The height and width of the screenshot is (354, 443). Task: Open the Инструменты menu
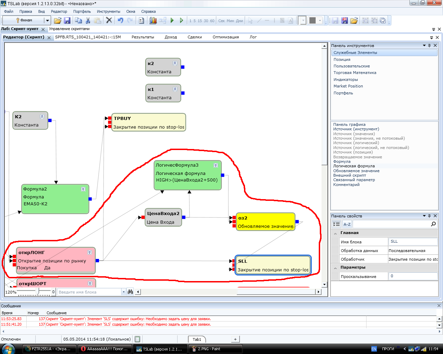click(108, 11)
